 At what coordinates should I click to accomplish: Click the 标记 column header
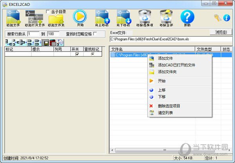[x=18, y=49]
